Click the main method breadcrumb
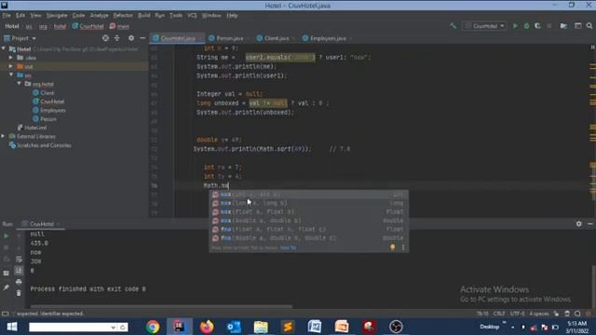Image resolution: width=596 pixels, height=335 pixels. click(119, 26)
